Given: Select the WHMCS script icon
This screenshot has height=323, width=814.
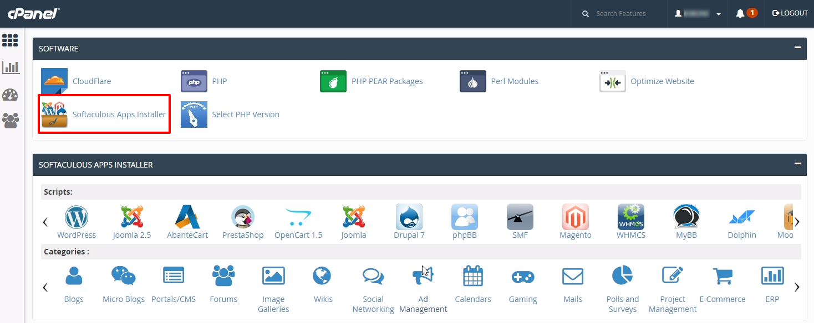Looking at the screenshot, I should (631, 217).
